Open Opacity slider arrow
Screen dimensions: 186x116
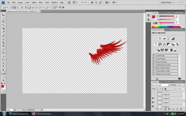[x=183, y=85]
